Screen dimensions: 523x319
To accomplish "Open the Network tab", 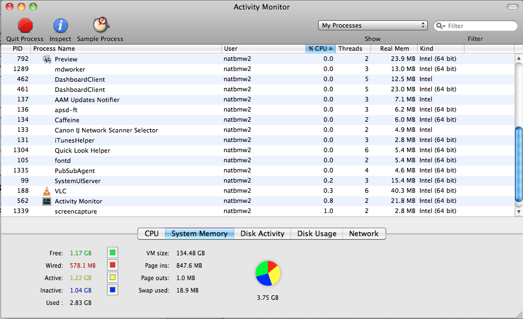I will [364, 233].
